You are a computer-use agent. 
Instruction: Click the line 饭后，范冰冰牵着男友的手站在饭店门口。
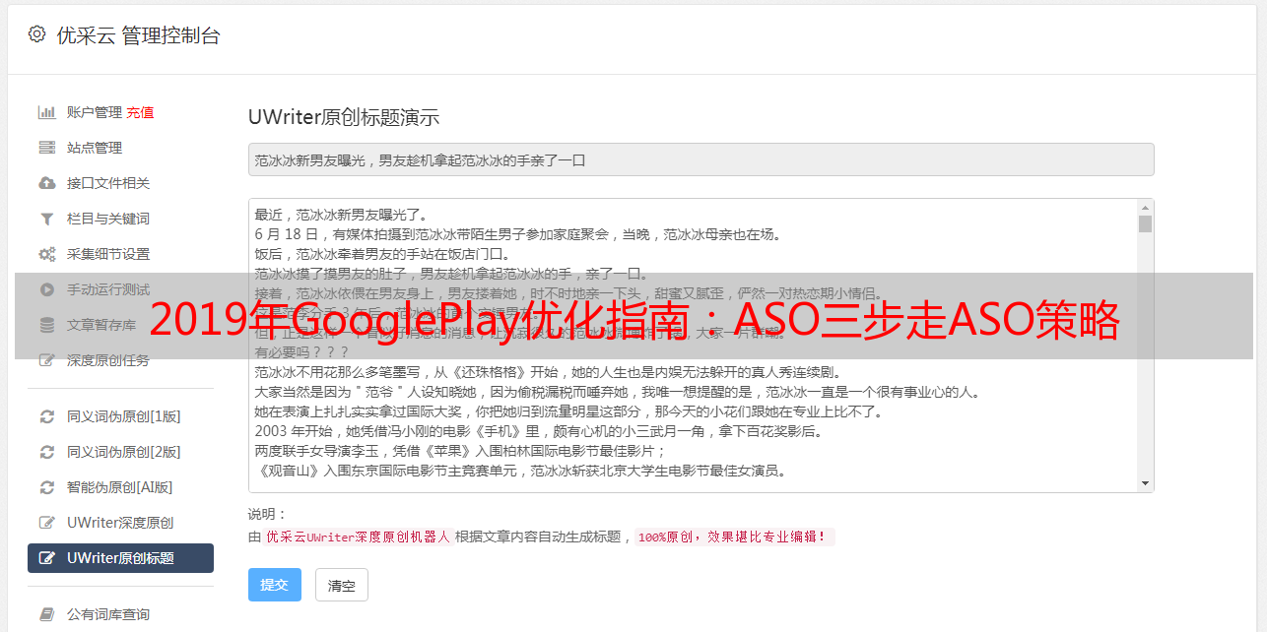click(382, 254)
